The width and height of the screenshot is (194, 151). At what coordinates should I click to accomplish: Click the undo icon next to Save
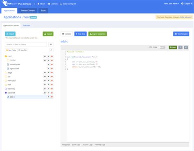pos(180,47)
